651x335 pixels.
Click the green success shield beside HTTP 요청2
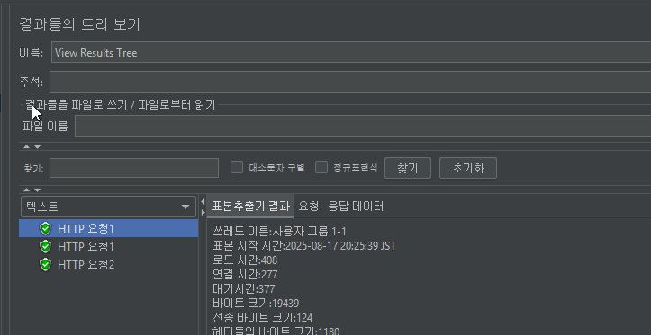tap(45, 264)
